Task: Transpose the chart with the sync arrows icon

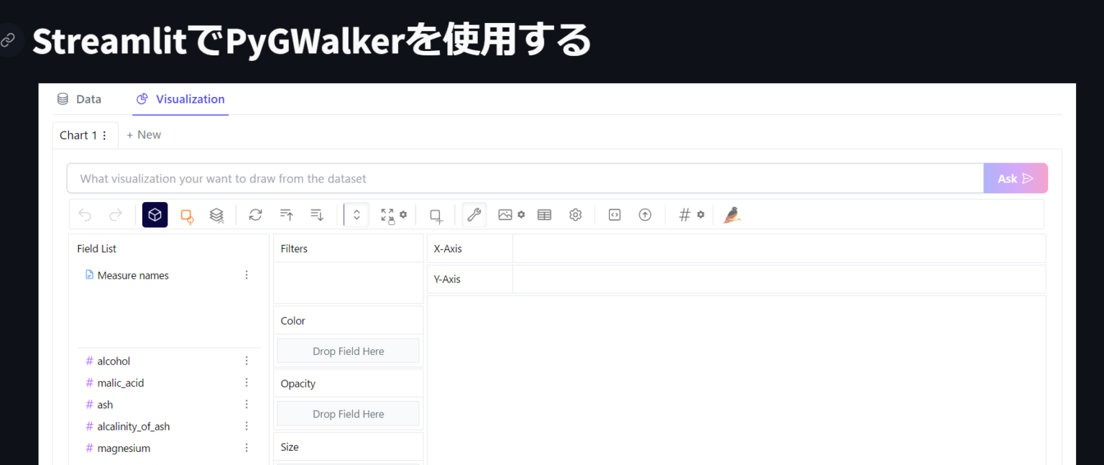Action: [255, 214]
